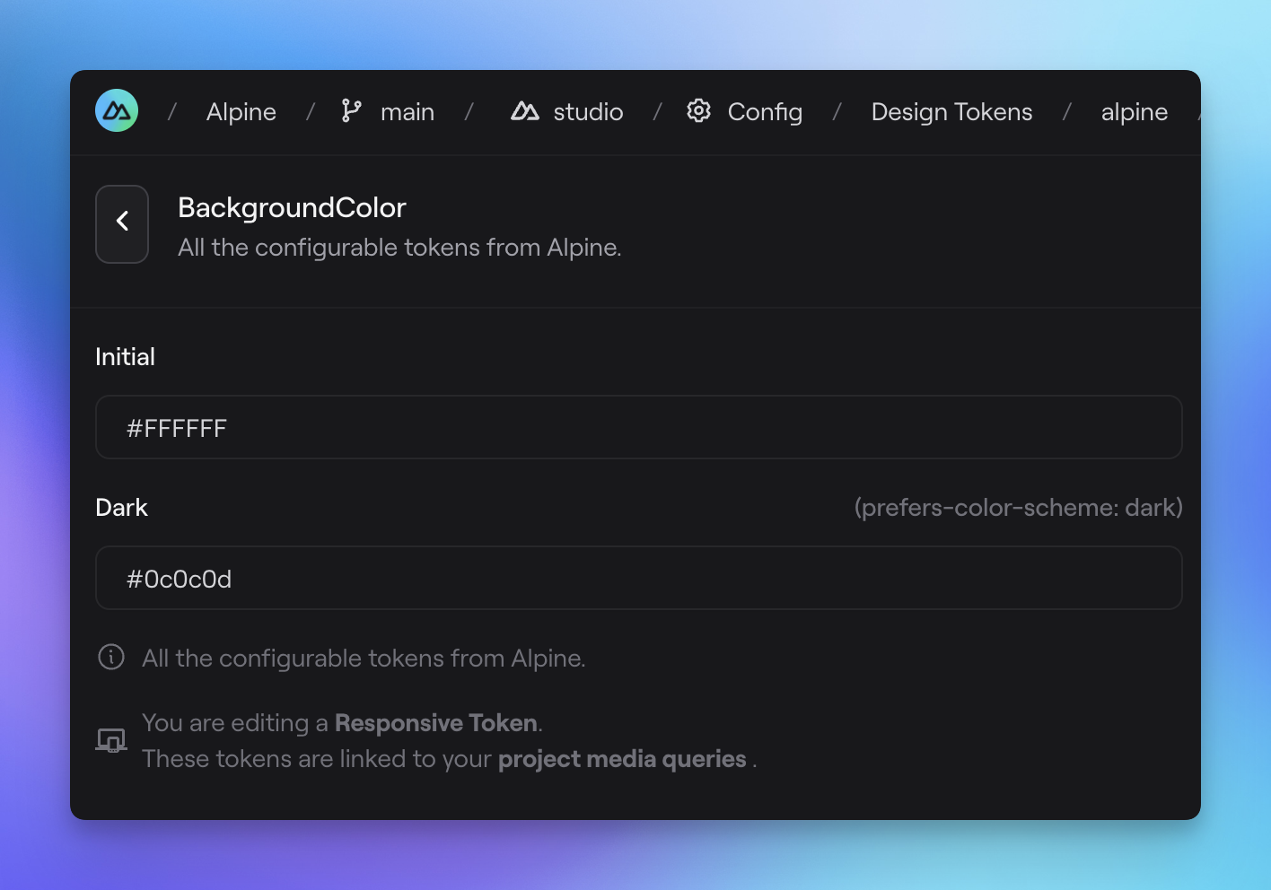Navigate to Design Tokens in the breadcrumb
This screenshot has width=1271, height=890.
[x=951, y=111]
